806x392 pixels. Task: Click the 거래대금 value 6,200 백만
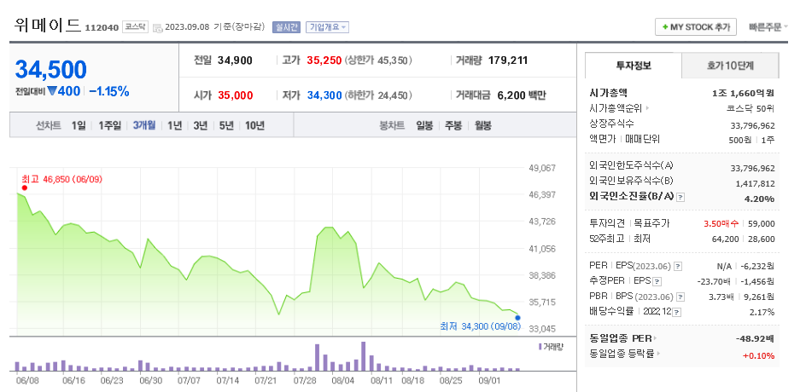(x=522, y=95)
